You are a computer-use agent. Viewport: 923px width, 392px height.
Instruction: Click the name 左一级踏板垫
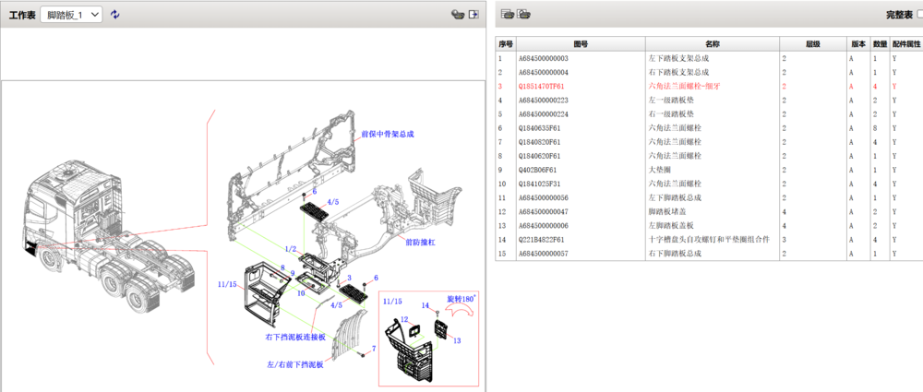click(x=670, y=100)
